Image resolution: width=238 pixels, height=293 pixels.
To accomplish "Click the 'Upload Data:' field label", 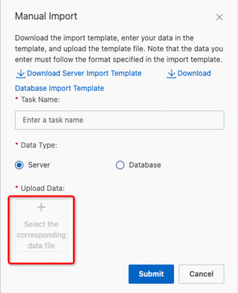I will pyautogui.click(x=43, y=188).
